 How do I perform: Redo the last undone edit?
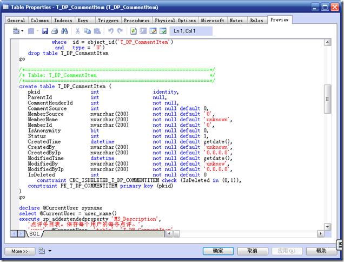tap(120, 31)
